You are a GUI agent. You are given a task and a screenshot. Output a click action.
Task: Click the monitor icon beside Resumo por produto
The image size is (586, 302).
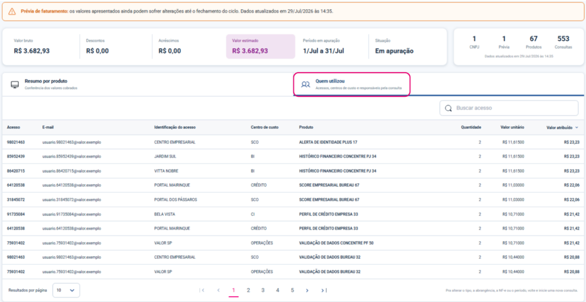[15, 84]
